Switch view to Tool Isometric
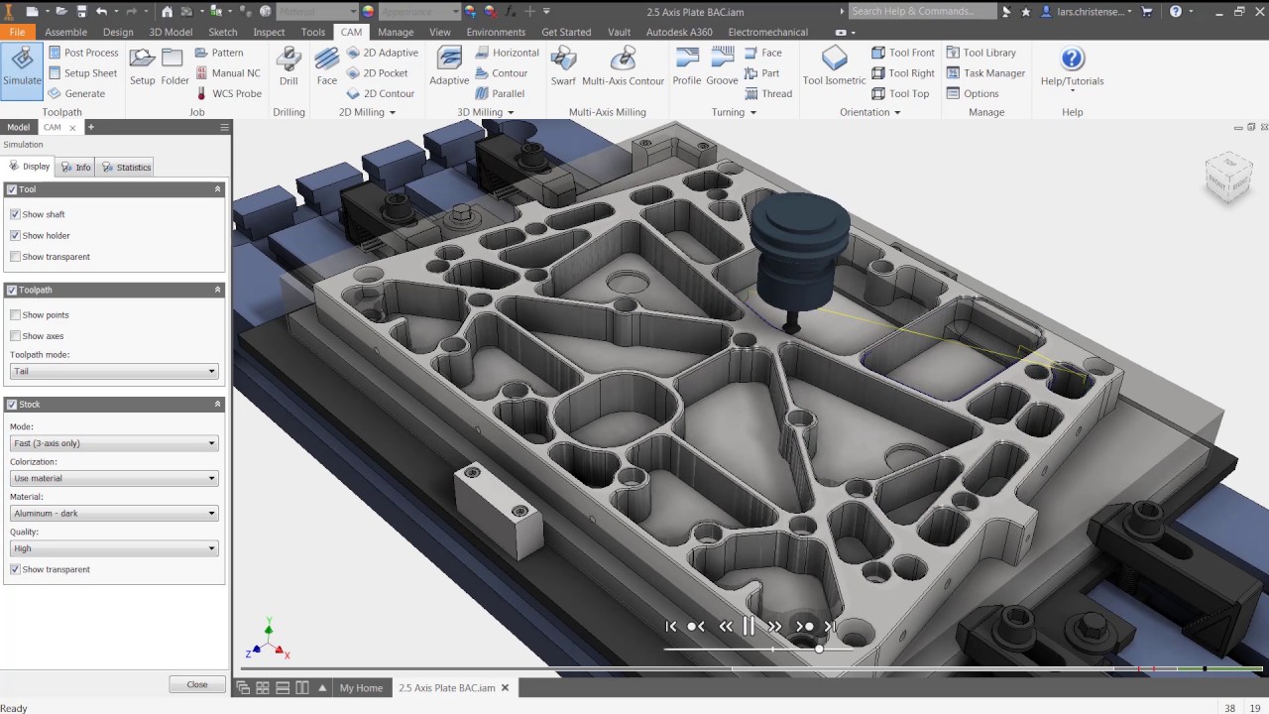1269x714 pixels. (x=834, y=65)
